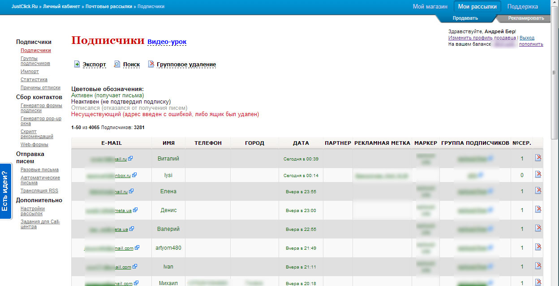Open Статистика in the left menu
This screenshot has width=559, height=286.
pos(34,79)
